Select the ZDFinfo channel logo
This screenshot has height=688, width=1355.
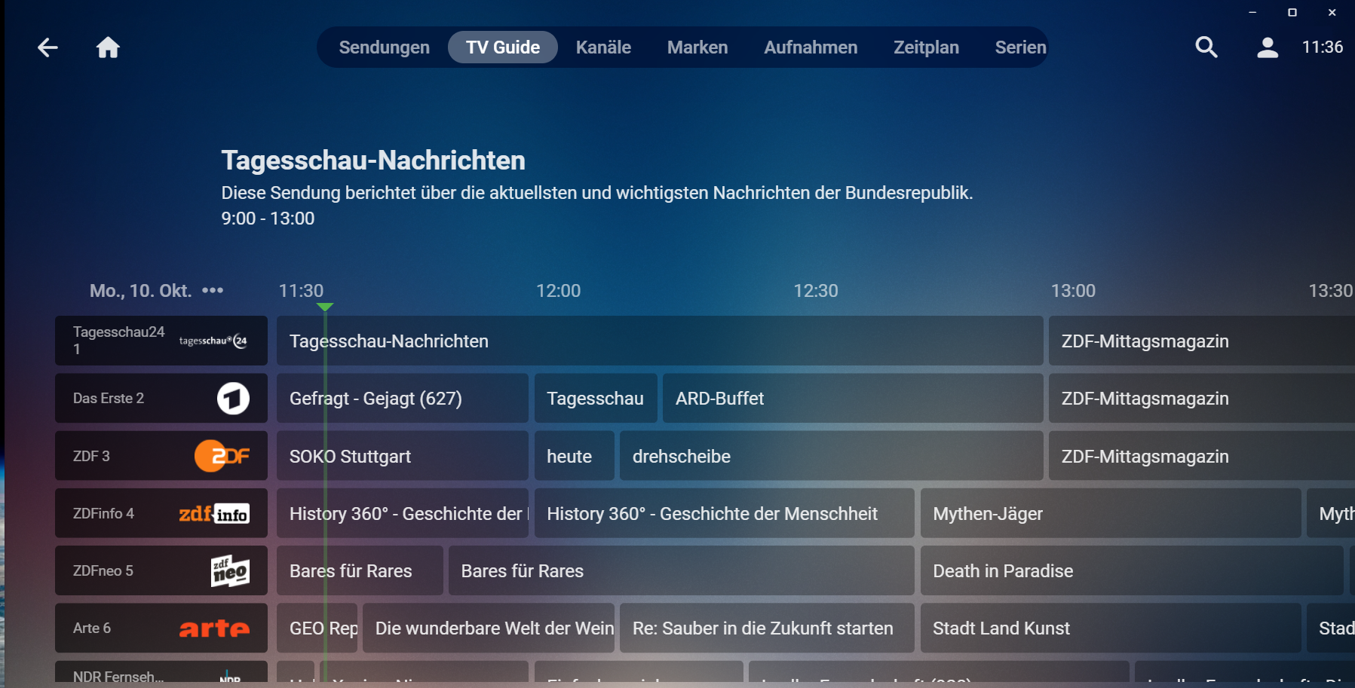coord(214,514)
